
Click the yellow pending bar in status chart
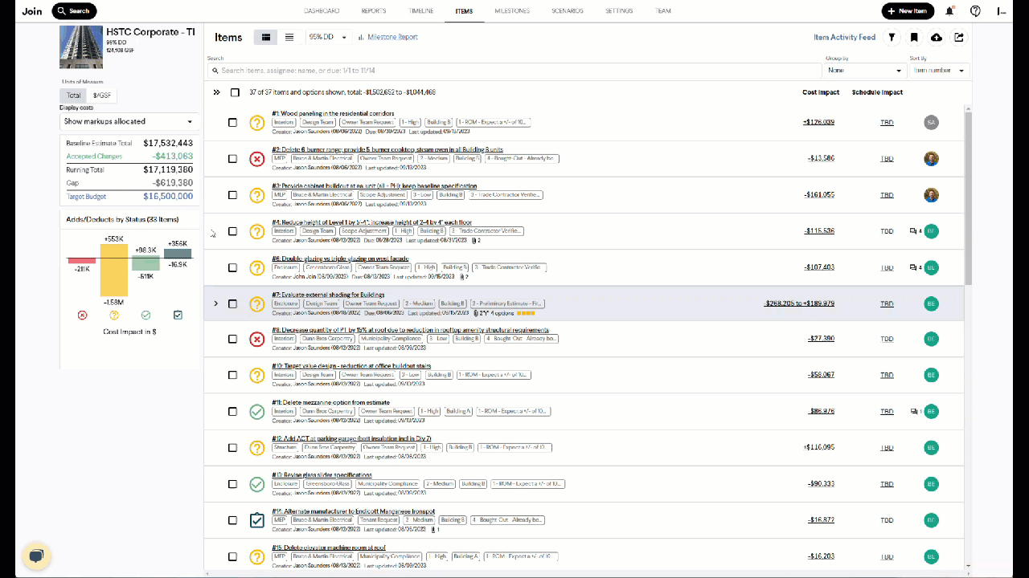click(x=113, y=271)
